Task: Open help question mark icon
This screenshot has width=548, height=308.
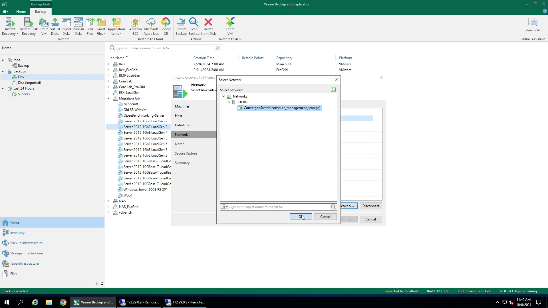Action: click(x=545, y=11)
